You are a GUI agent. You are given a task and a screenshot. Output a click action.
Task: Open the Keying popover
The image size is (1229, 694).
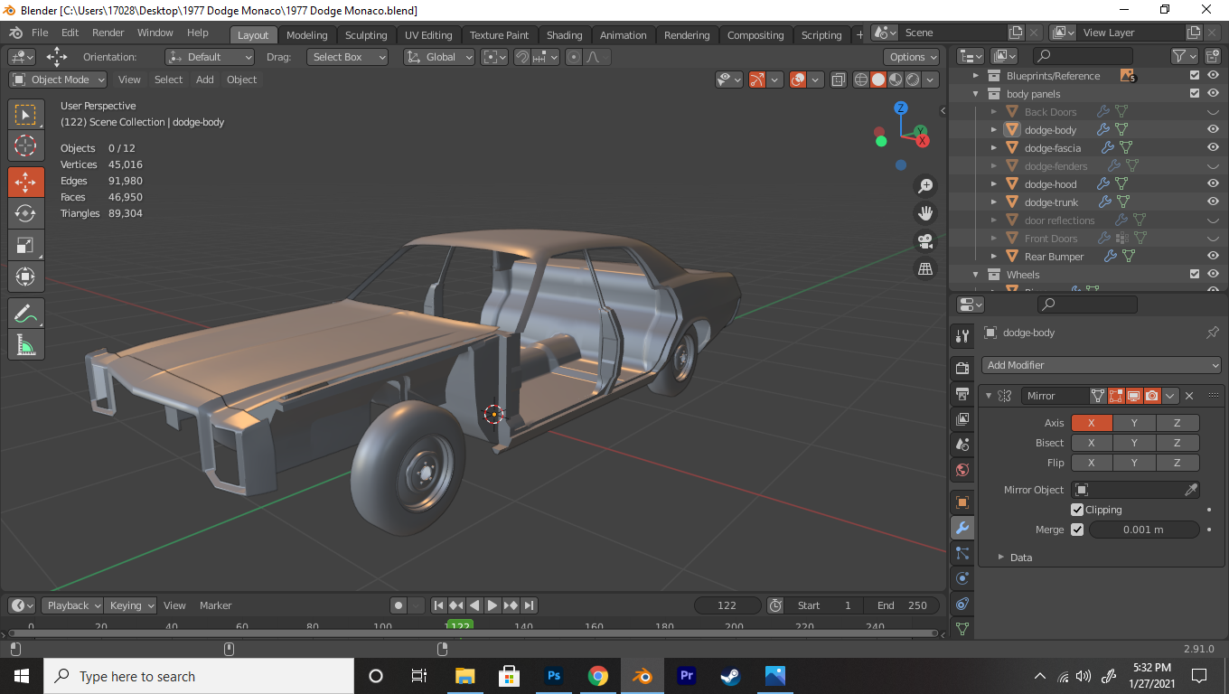tap(130, 605)
